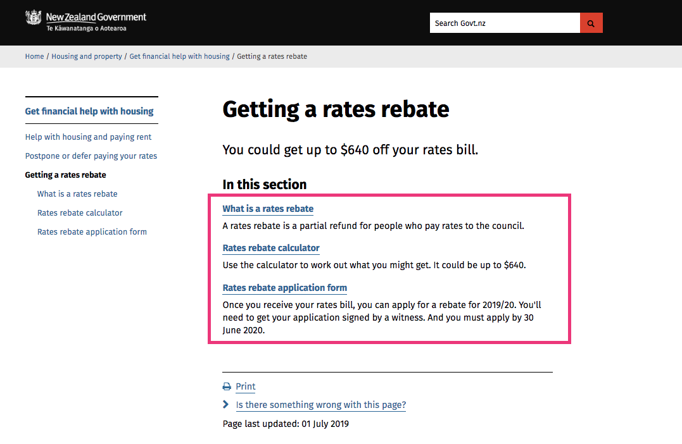The height and width of the screenshot is (444, 682).
Task: Open sidebar 'Rates rebate calculator'
Action: click(x=80, y=213)
